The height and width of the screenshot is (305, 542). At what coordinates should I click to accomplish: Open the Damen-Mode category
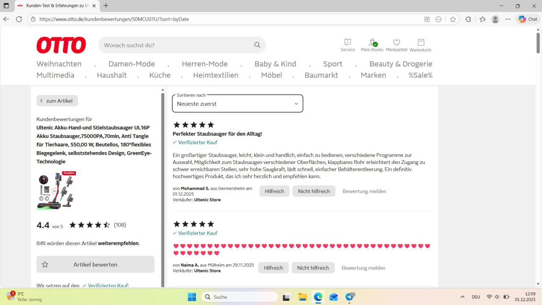pyautogui.click(x=132, y=64)
